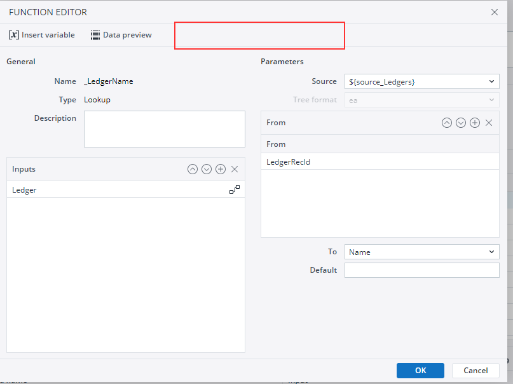
Task: Open the Tree format dropdown
Action: (421, 100)
